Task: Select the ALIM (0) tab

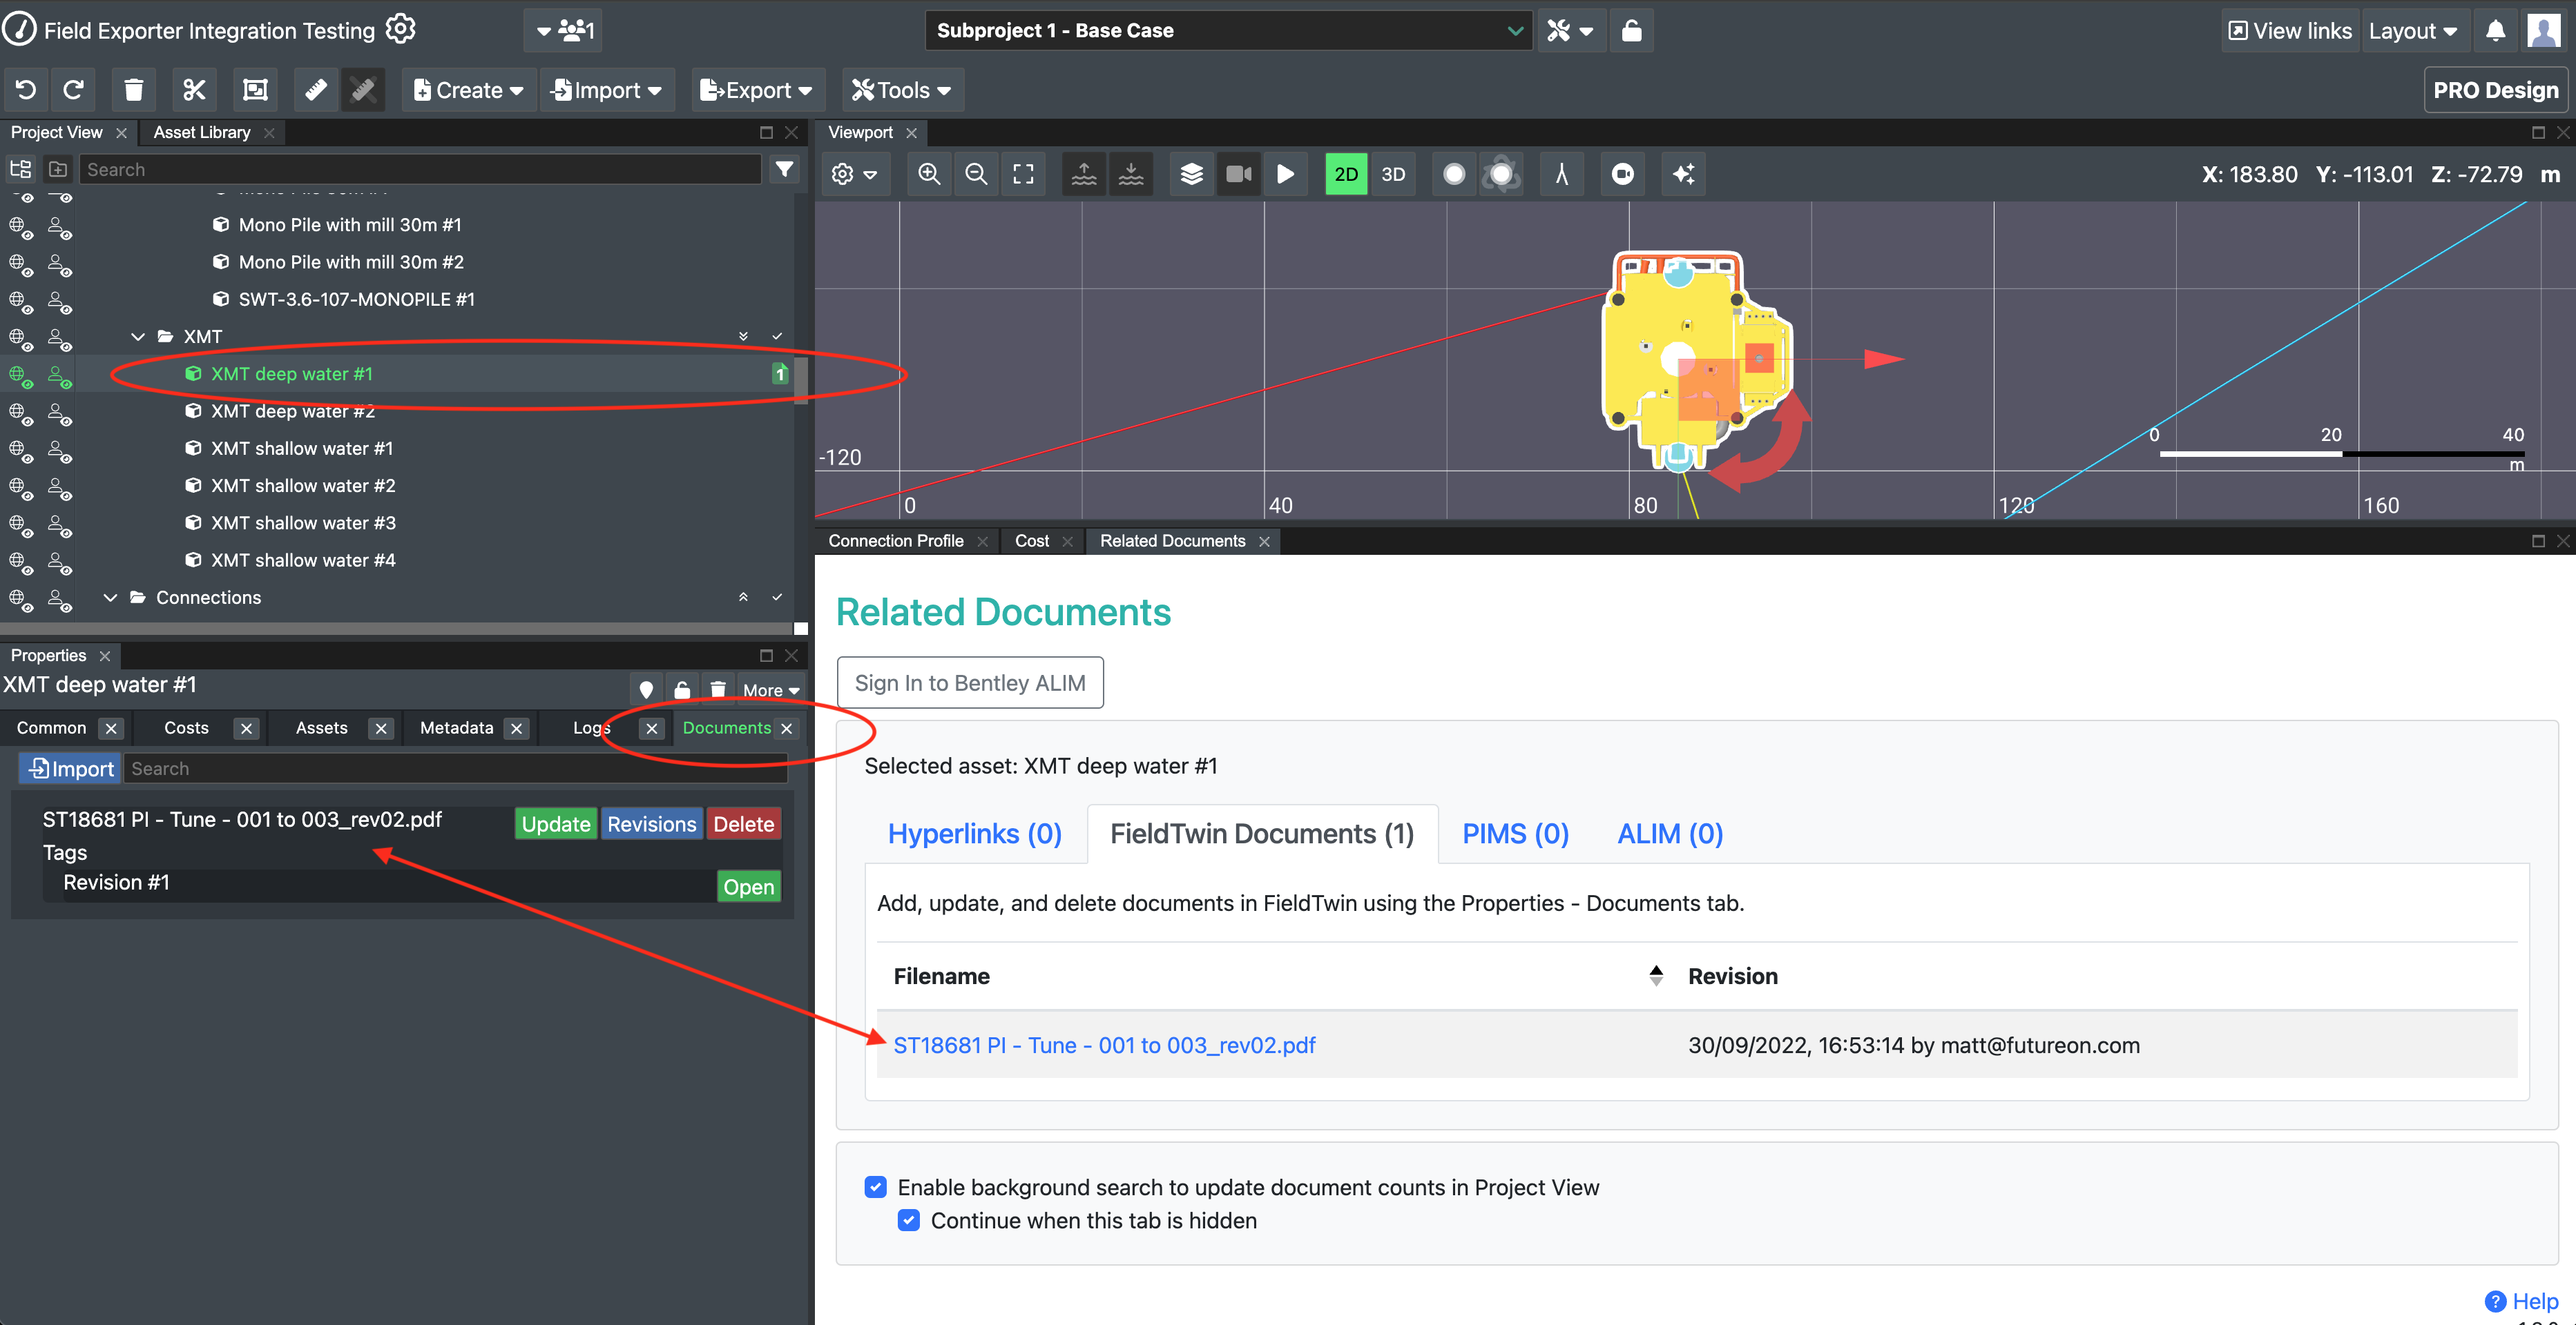Action: click(1670, 834)
